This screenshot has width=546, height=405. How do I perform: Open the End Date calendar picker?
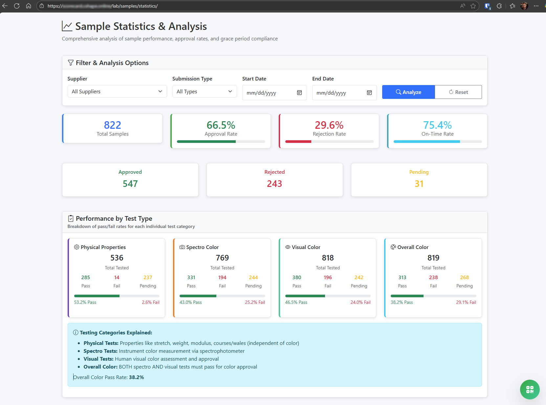pos(369,93)
